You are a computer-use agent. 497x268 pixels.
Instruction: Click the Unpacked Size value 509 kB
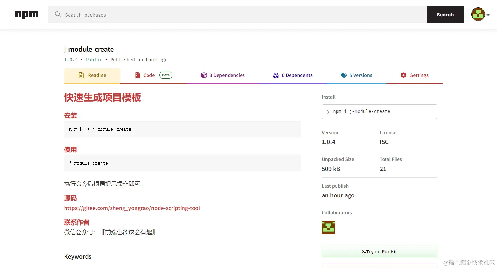(x=331, y=169)
